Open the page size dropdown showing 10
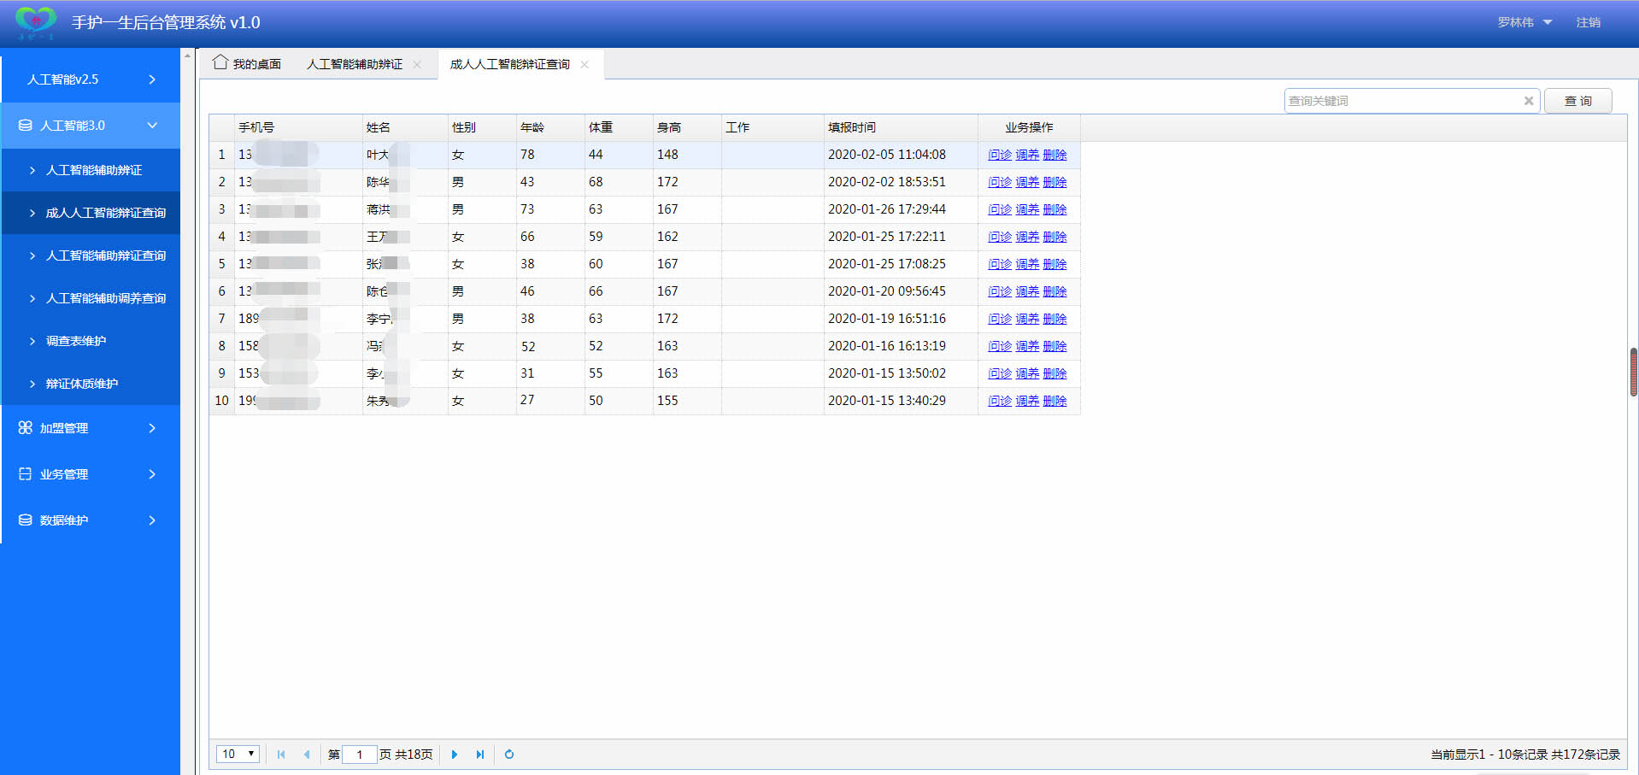1639x775 pixels. click(238, 754)
